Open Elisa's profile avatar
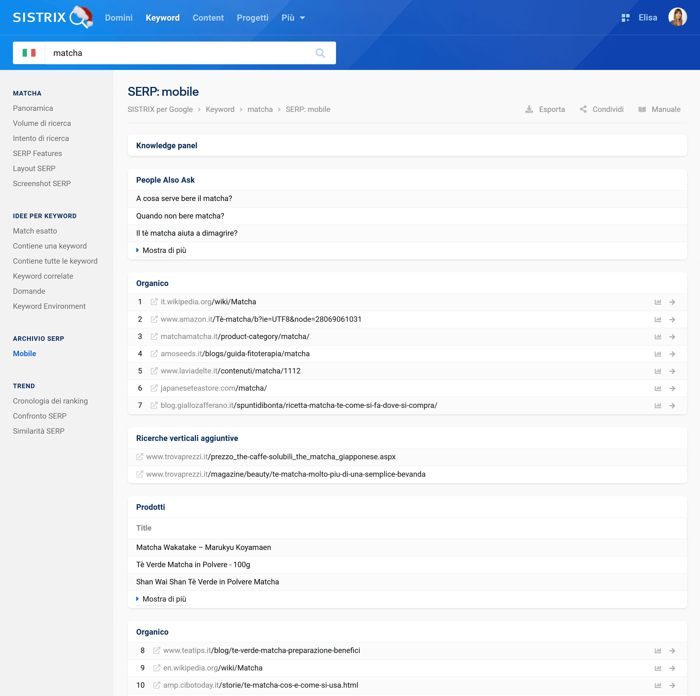Image resolution: width=700 pixels, height=696 pixels. 677,17
